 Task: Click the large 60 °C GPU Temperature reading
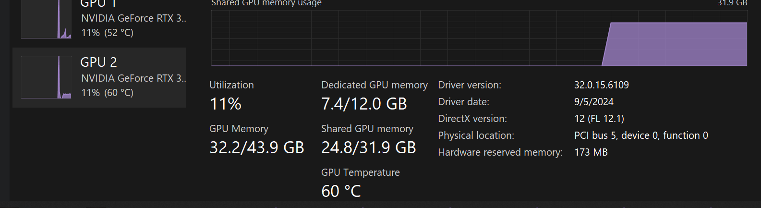[x=341, y=191]
